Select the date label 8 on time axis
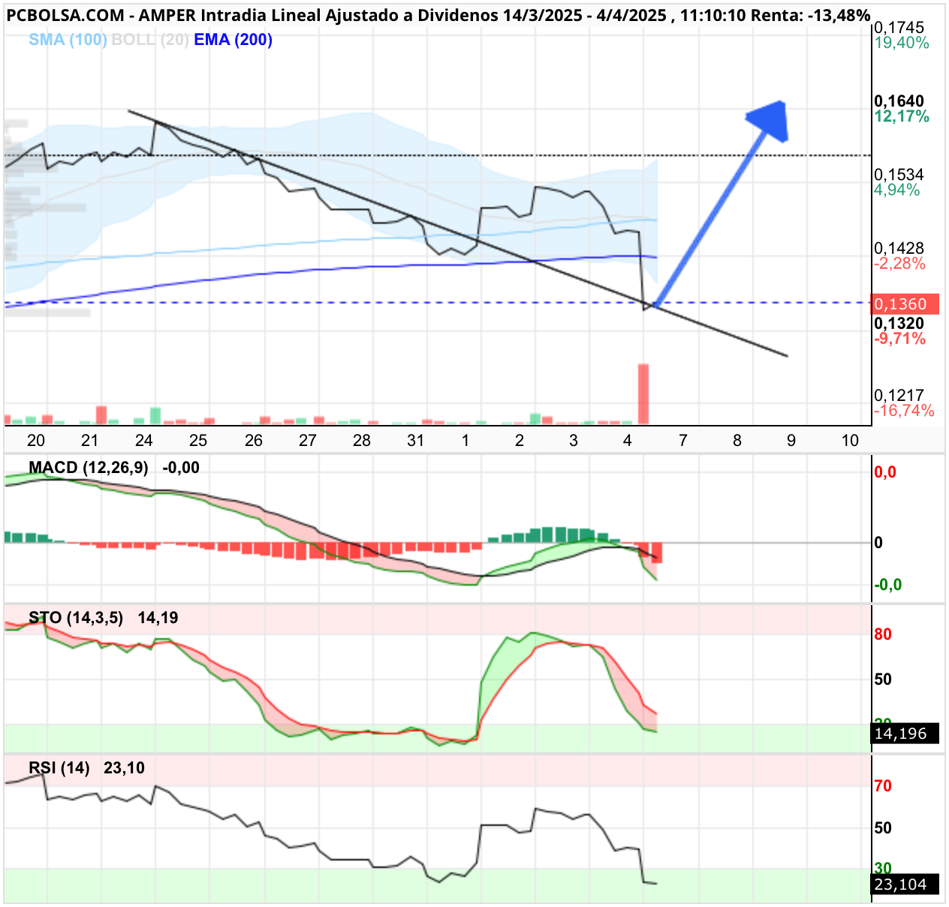949x907 pixels. 737,441
